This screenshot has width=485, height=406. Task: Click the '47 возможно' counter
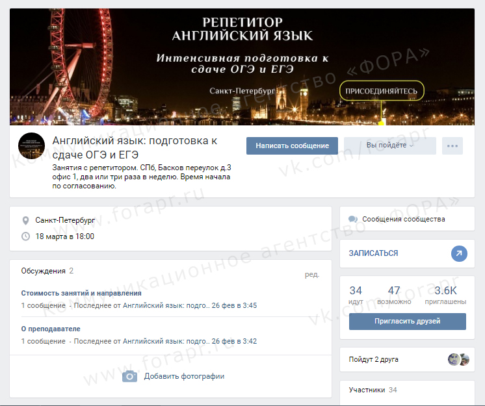click(x=394, y=295)
